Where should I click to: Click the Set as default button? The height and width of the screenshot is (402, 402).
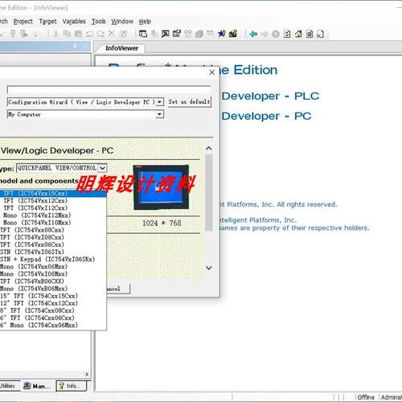[x=190, y=102]
